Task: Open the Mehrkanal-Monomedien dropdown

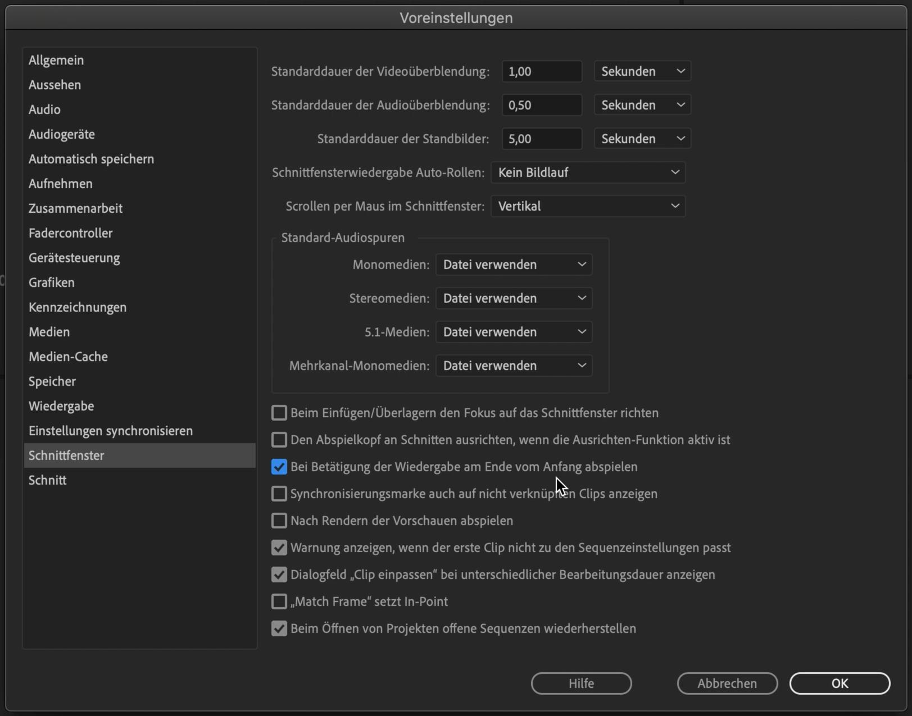Action: click(514, 366)
